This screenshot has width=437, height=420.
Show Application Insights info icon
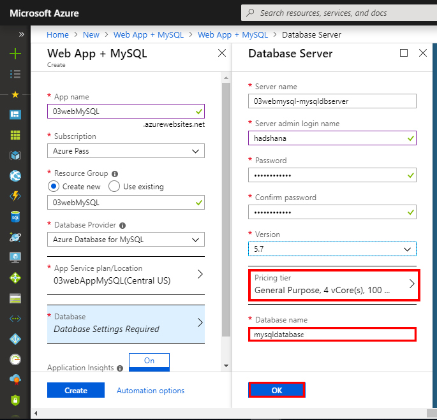[x=120, y=368]
